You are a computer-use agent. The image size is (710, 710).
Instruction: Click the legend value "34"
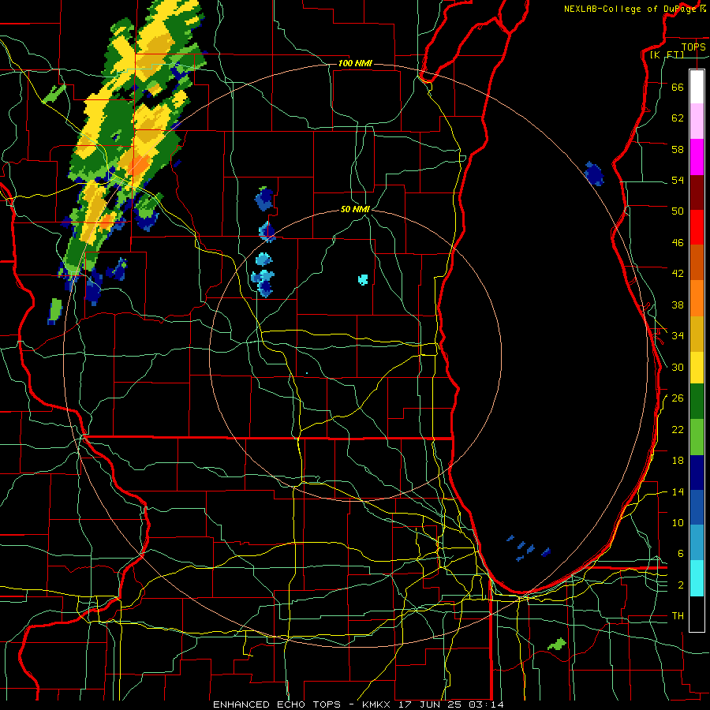click(678, 336)
